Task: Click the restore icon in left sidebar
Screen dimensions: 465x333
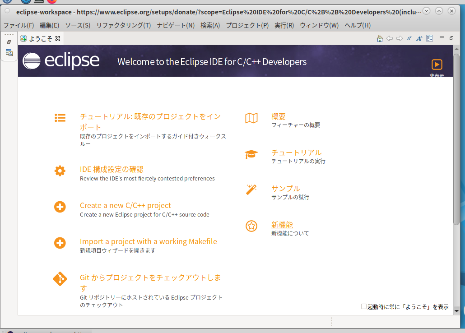Action: point(9,42)
